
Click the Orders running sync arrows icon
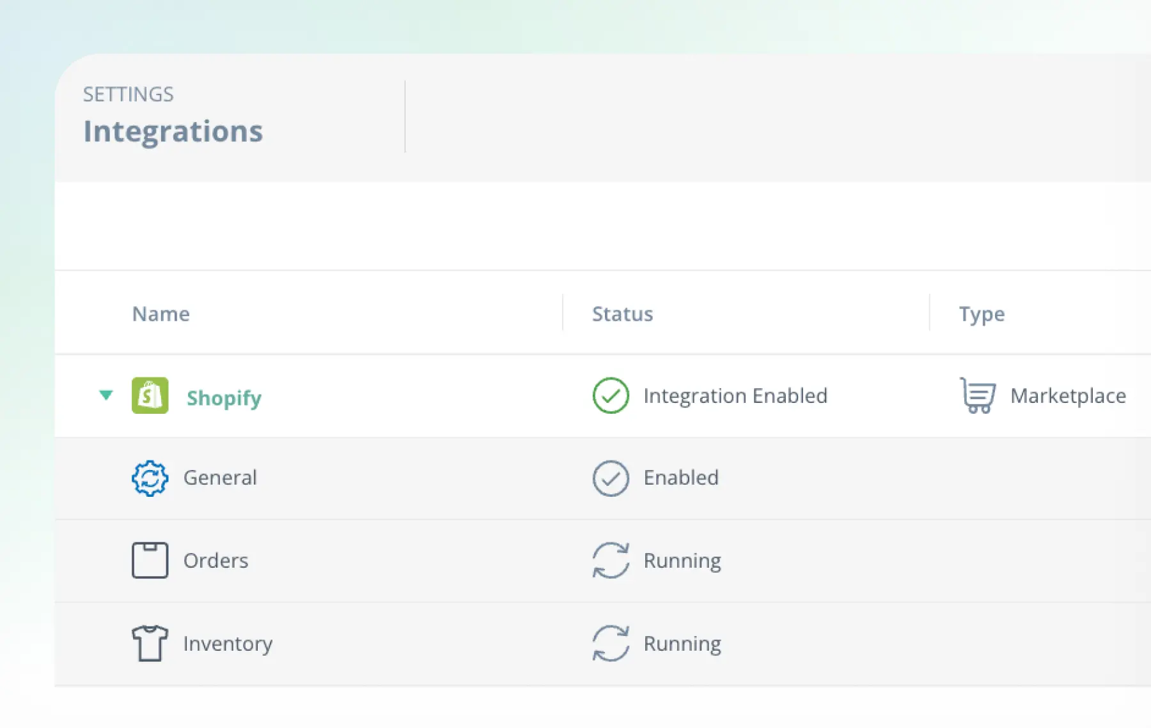611,560
